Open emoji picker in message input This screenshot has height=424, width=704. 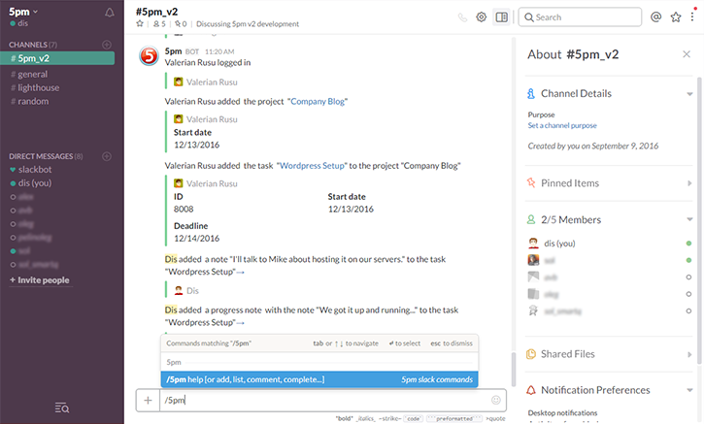point(495,400)
